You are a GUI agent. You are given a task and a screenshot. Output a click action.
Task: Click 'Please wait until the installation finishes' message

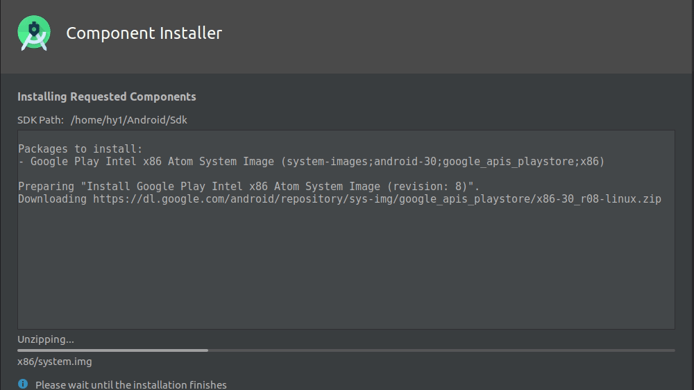click(131, 384)
